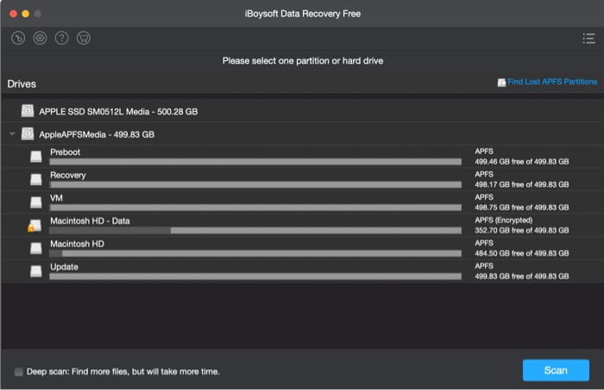Minimize the window with yellow button

coord(25,14)
